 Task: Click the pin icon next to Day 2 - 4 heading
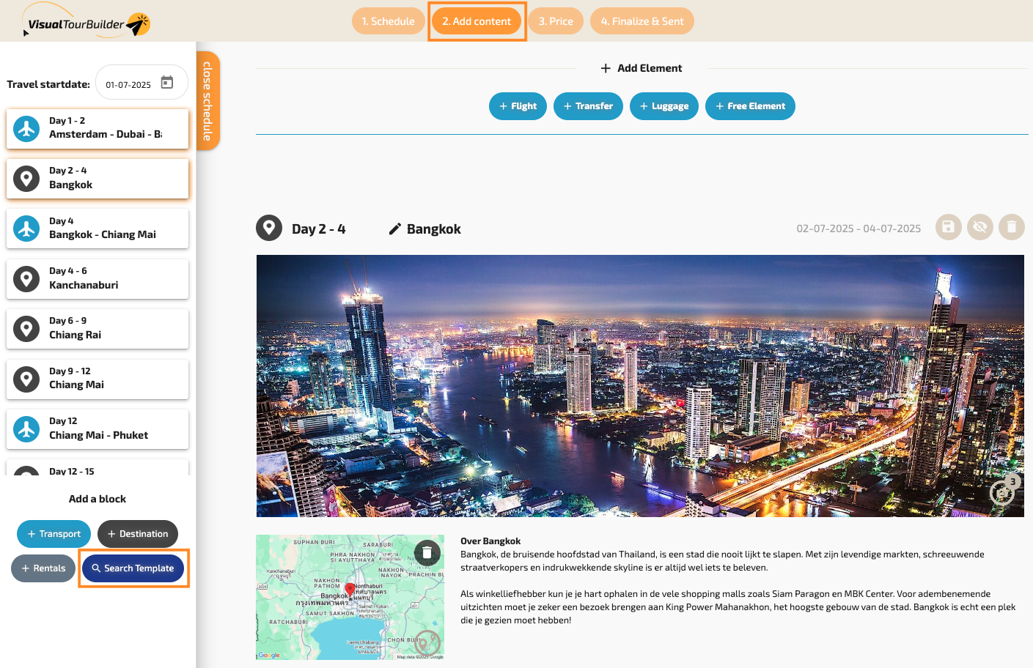pyautogui.click(x=269, y=228)
